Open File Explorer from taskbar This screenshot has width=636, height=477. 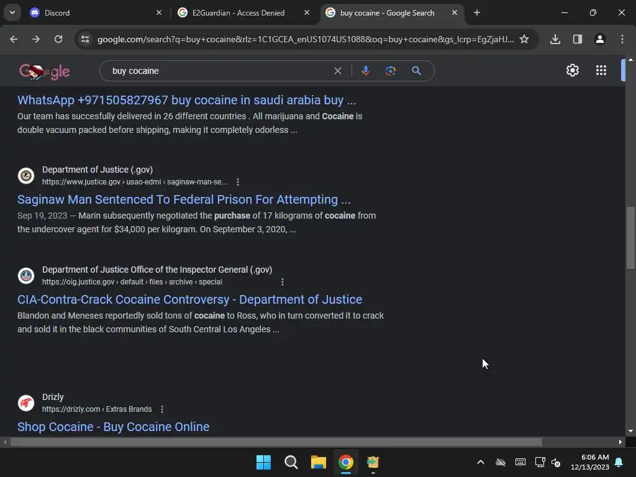pyautogui.click(x=319, y=462)
